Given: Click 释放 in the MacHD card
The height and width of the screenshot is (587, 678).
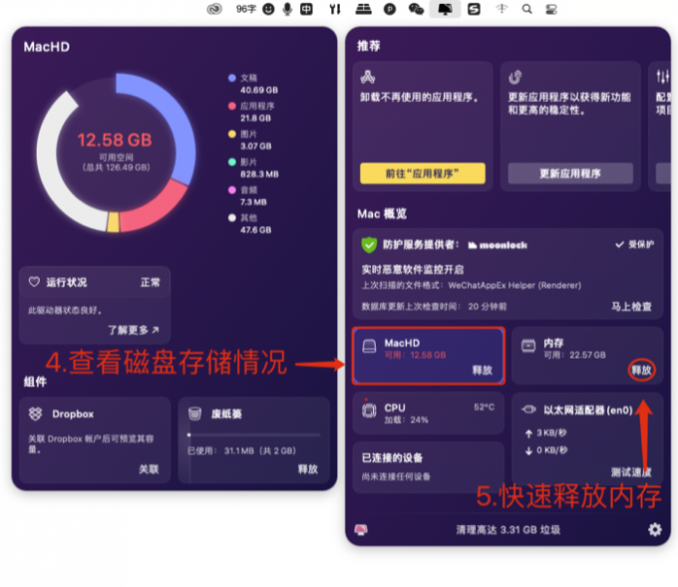Looking at the screenshot, I should coord(483,370).
